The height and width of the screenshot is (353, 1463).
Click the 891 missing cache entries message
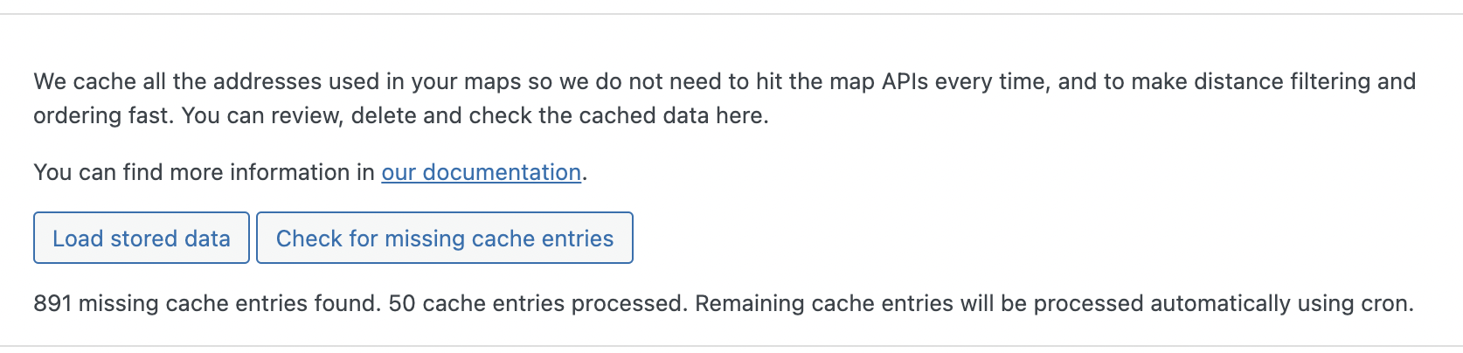click(x=724, y=303)
